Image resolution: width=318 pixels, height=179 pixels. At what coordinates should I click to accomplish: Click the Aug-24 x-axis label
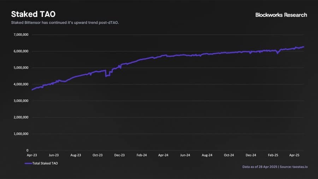click(x=207, y=155)
